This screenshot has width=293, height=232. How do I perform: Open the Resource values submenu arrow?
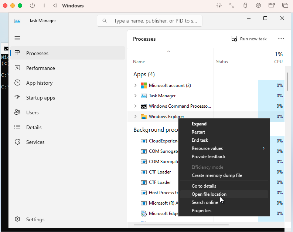(263, 148)
